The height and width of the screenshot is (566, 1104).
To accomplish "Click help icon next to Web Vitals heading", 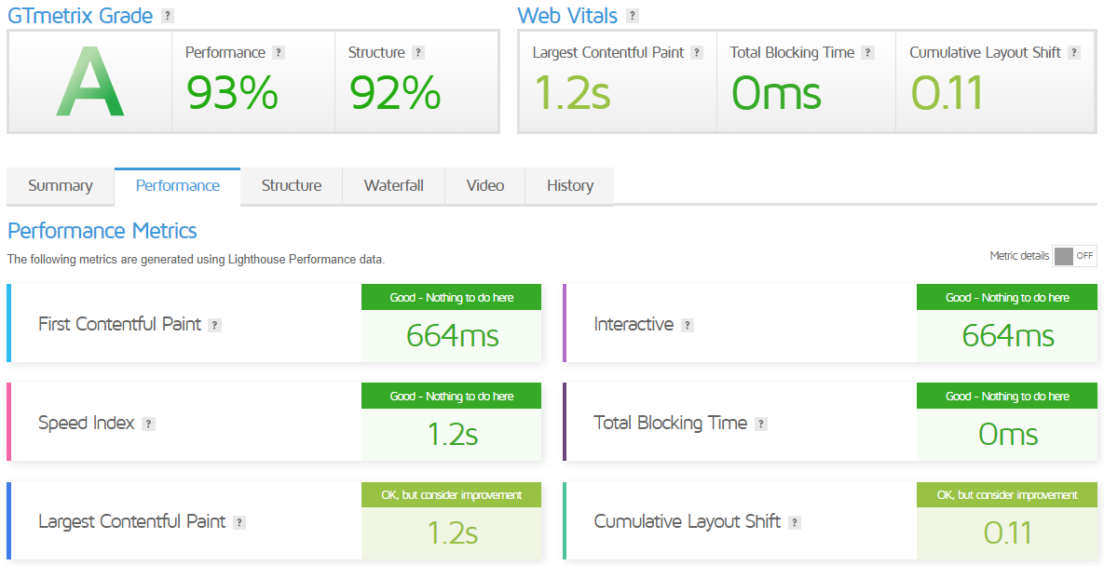I will (x=633, y=16).
